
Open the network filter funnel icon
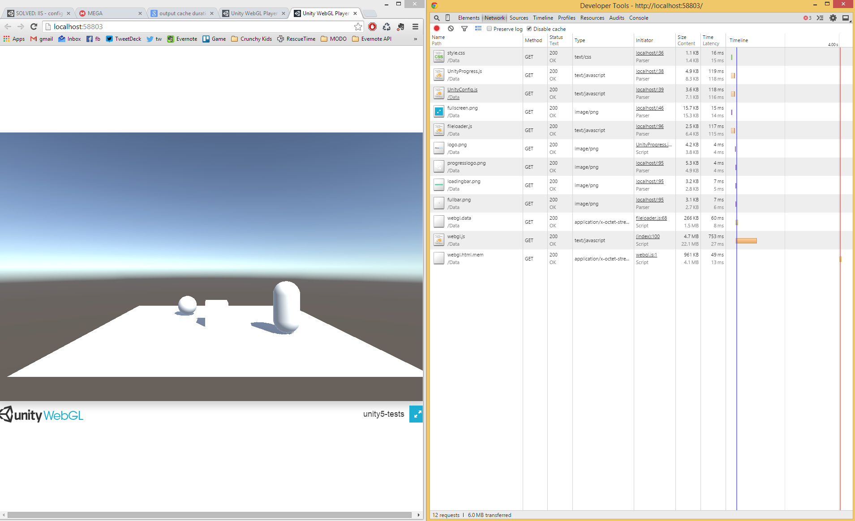[464, 29]
